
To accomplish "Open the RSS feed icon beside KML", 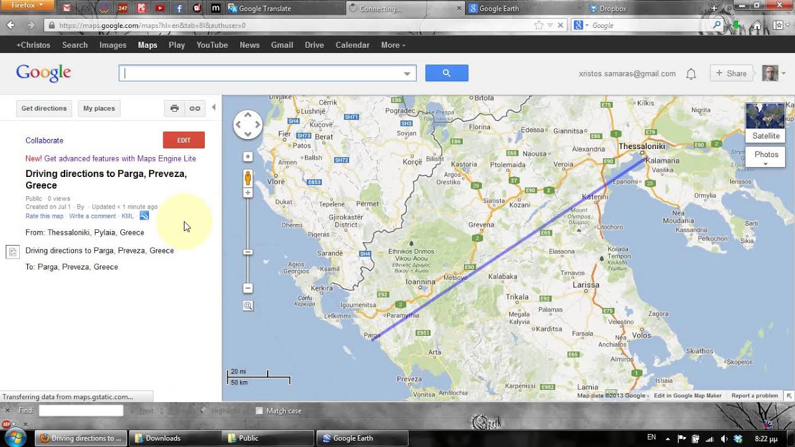I will point(144,215).
